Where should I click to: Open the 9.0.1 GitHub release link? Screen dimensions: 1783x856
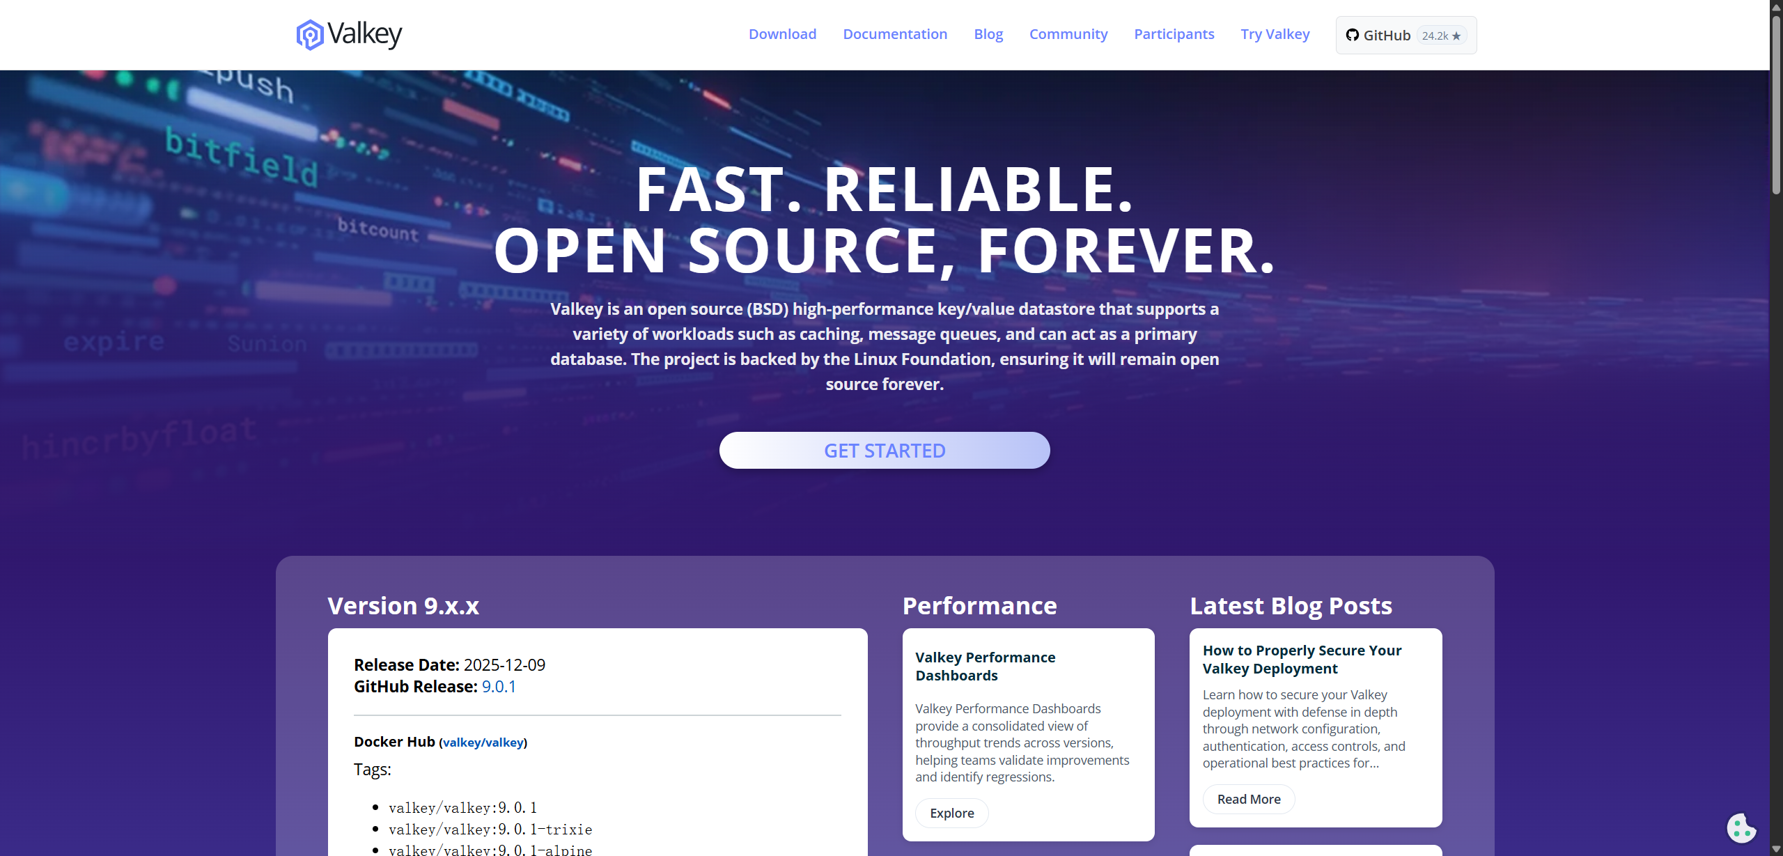coord(499,687)
